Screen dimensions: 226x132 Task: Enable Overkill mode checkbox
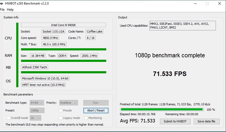[x=8, y=118]
